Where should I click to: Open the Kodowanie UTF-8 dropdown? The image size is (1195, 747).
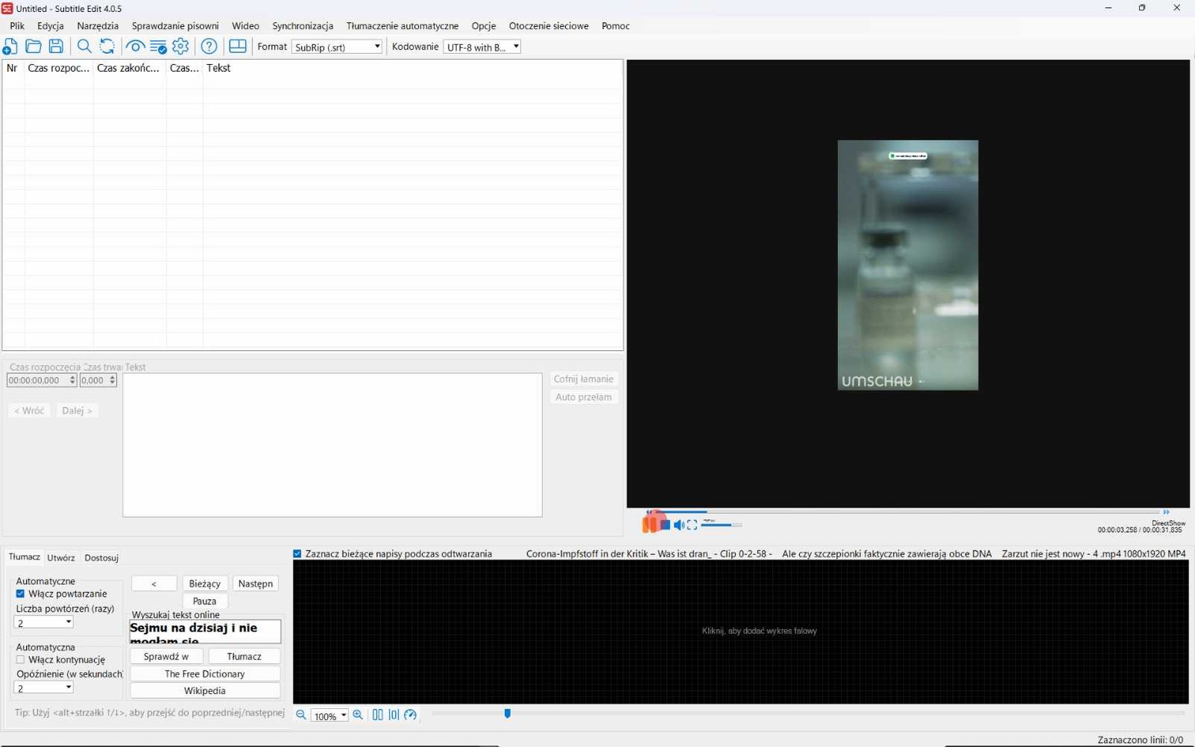tap(482, 46)
